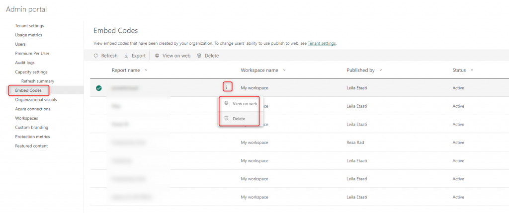Image resolution: width=509 pixels, height=213 pixels.
Task: Click the Export download icon
Action: click(x=126, y=56)
